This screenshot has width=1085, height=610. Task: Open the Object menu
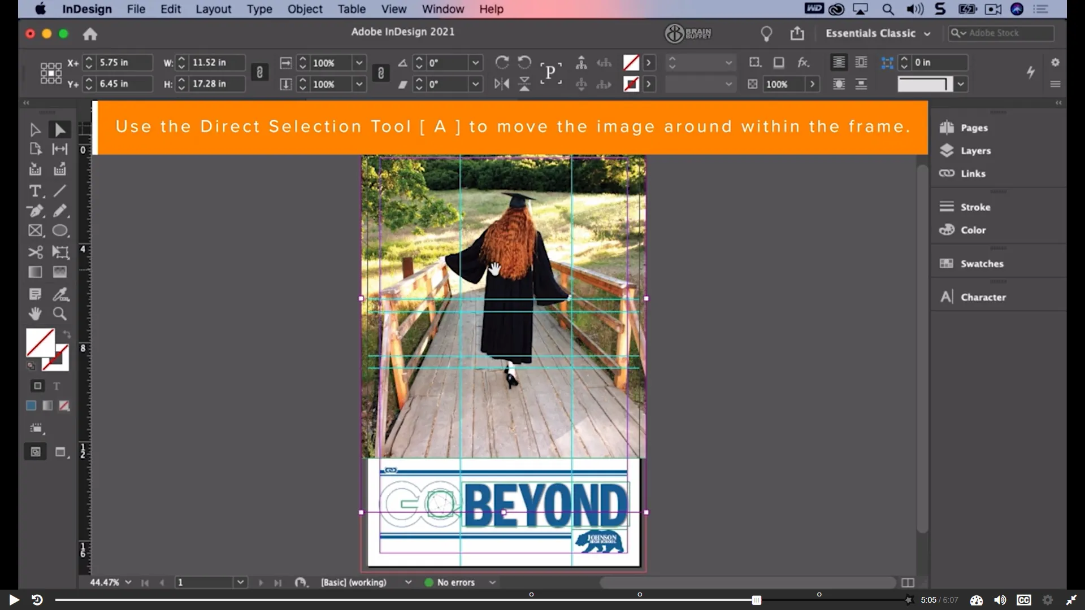coord(305,9)
